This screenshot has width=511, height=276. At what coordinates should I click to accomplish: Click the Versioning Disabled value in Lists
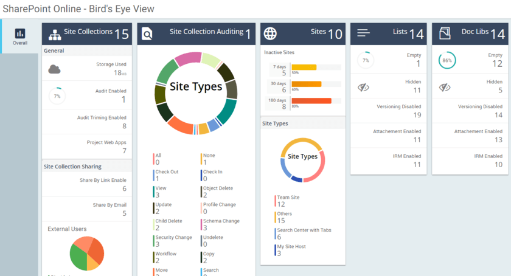(417, 115)
